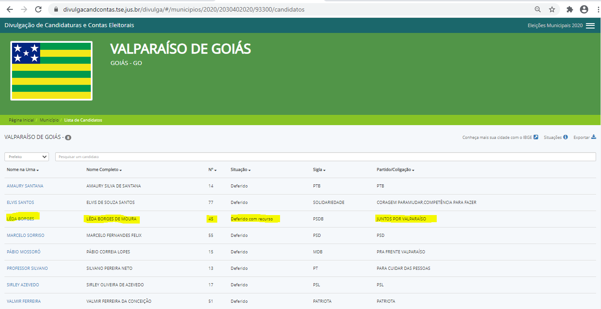
Task: Select the Município breadcrumb item
Action: click(49, 120)
